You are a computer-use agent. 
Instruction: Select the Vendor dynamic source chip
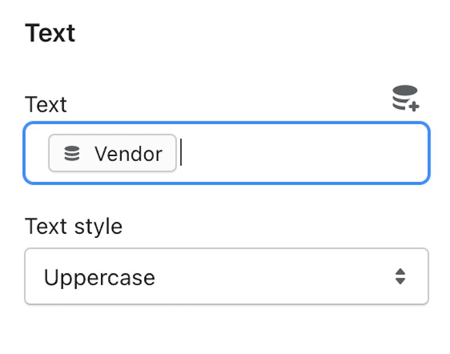click(112, 154)
